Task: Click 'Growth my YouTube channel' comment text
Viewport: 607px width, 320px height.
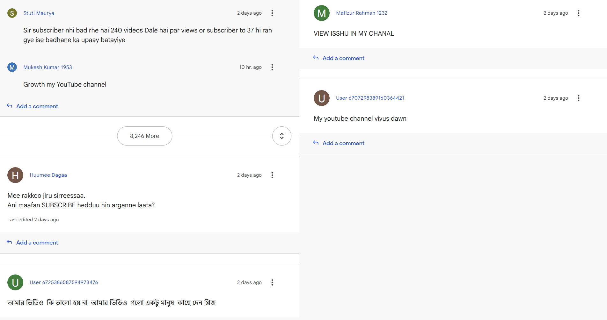Action: coord(65,84)
